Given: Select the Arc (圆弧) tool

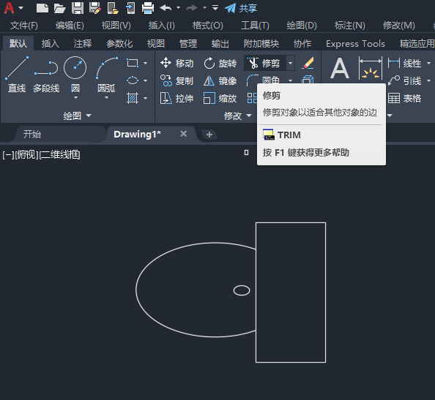Looking at the screenshot, I should coord(106,75).
